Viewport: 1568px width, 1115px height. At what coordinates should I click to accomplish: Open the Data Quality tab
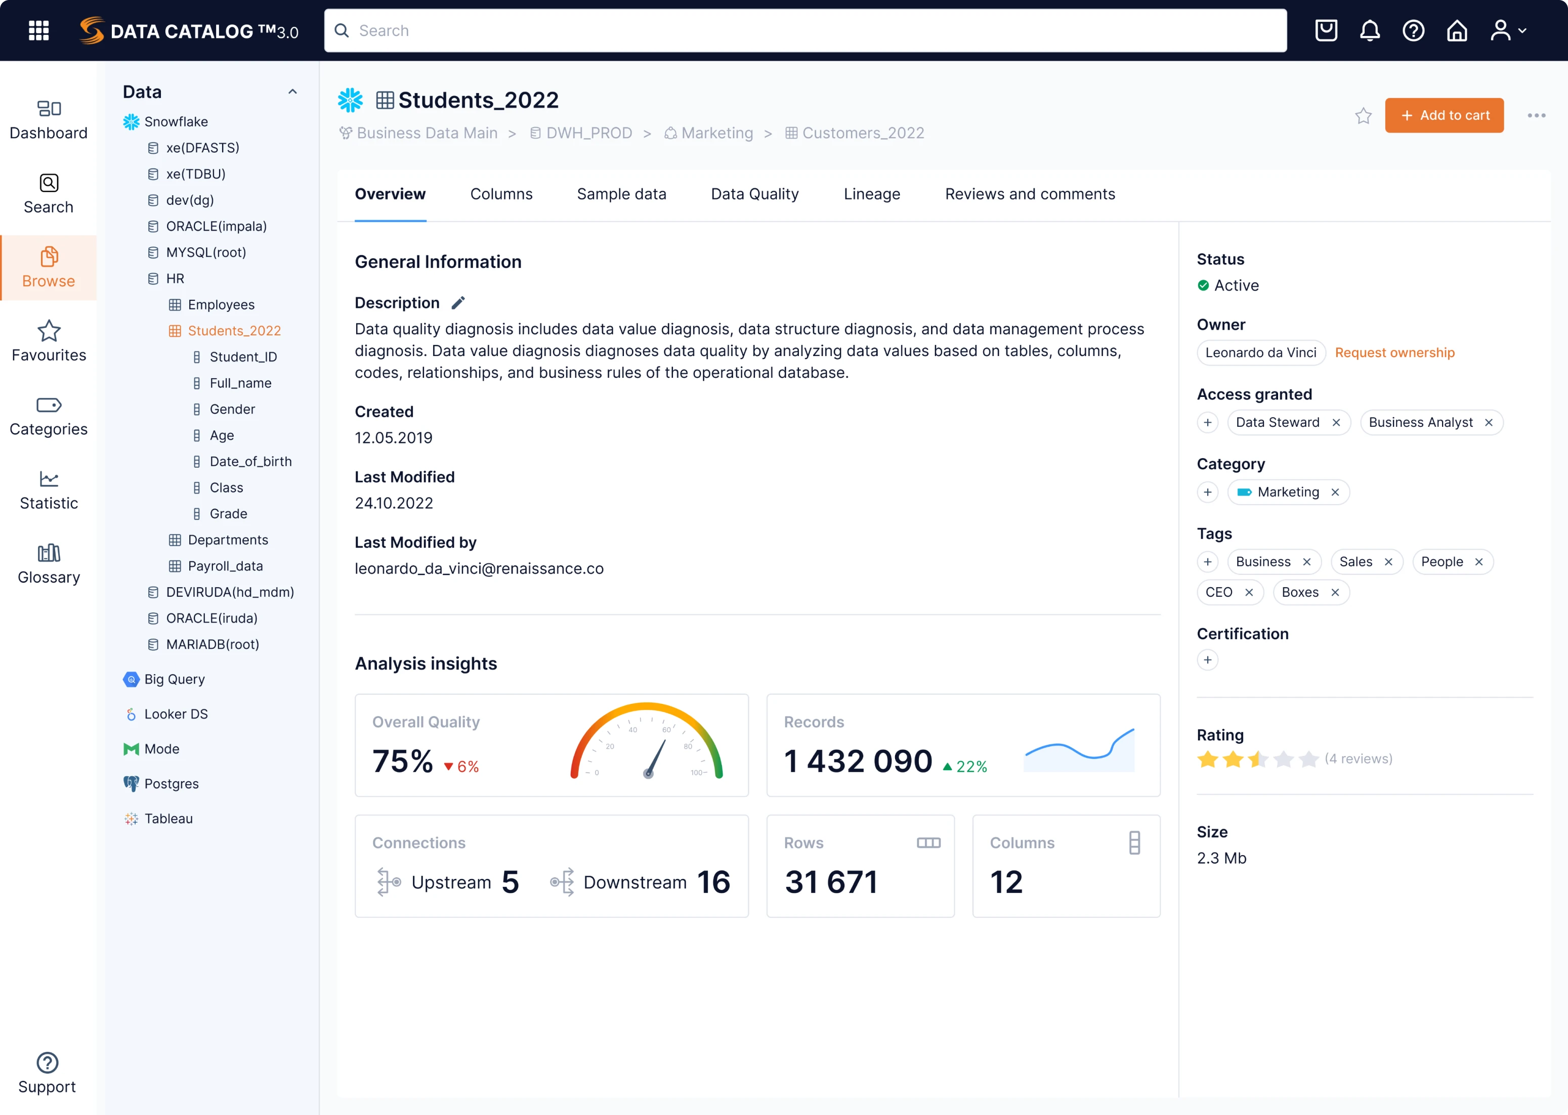point(754,194)
